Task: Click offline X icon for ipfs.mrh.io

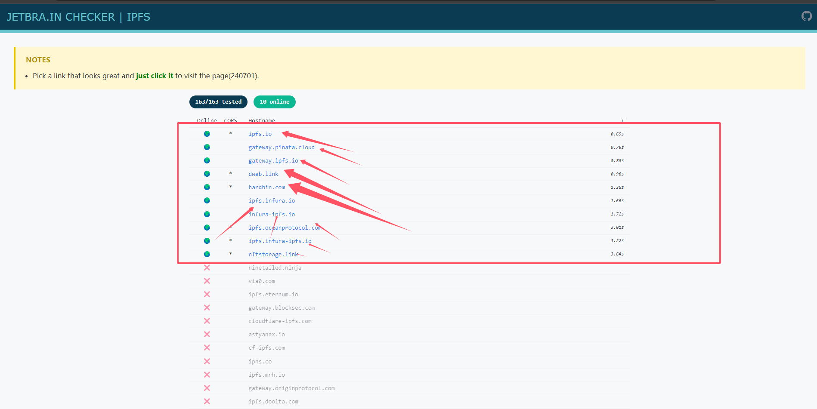Action: [x=207, y=375]
